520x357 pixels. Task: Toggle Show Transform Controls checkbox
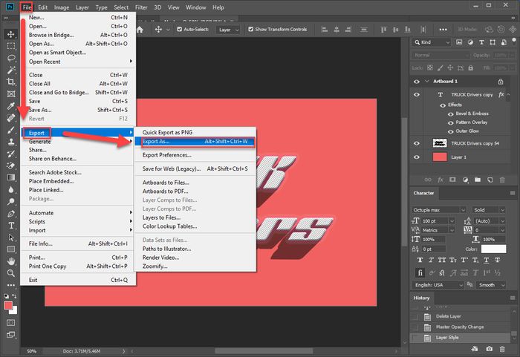(250, 30)
